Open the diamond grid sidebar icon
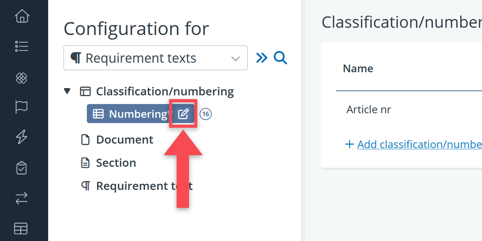Image resolution: width=482 pixels, height=241 pixels. [21, 78]
